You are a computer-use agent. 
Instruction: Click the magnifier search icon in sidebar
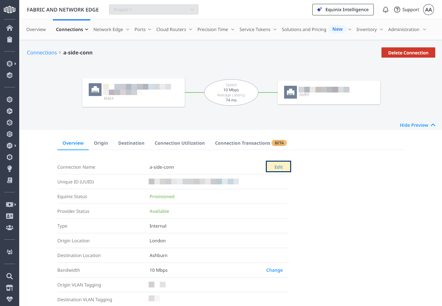[x=10, y=276]
